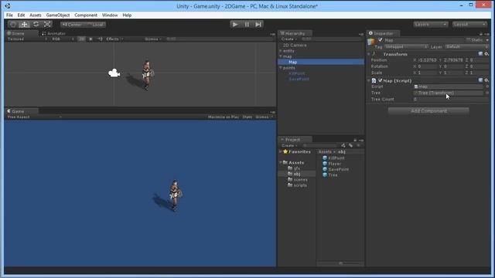Open the scripts folder
Viewport: 495px width, 278px height.
click(x=300, y=185)
